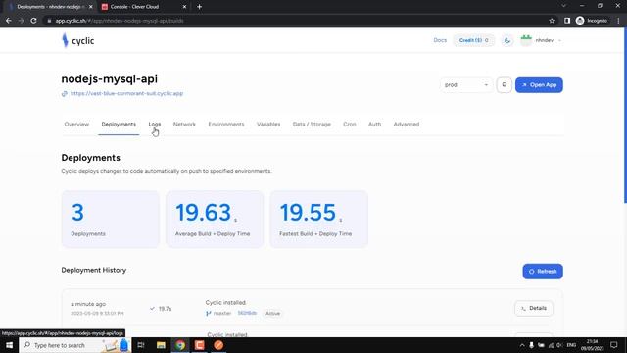Image resolution: width=627 pixels, height=353 pixels.
Task: Toggle dark mode moon icon
Action: tap(507, 40)
